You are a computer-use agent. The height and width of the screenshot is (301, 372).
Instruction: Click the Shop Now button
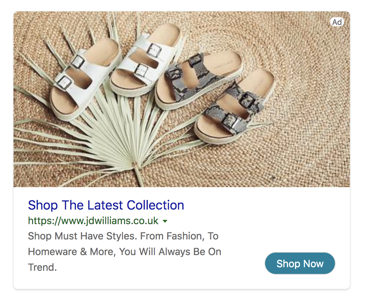click(x=300, y=263)
